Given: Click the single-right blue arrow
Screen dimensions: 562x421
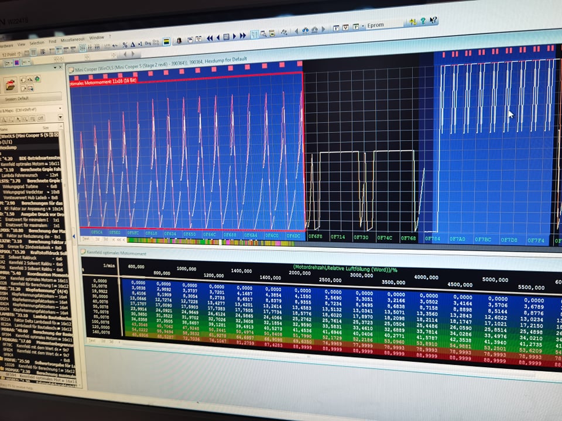Looking at the screenshot, I should (x=234, y=36).
